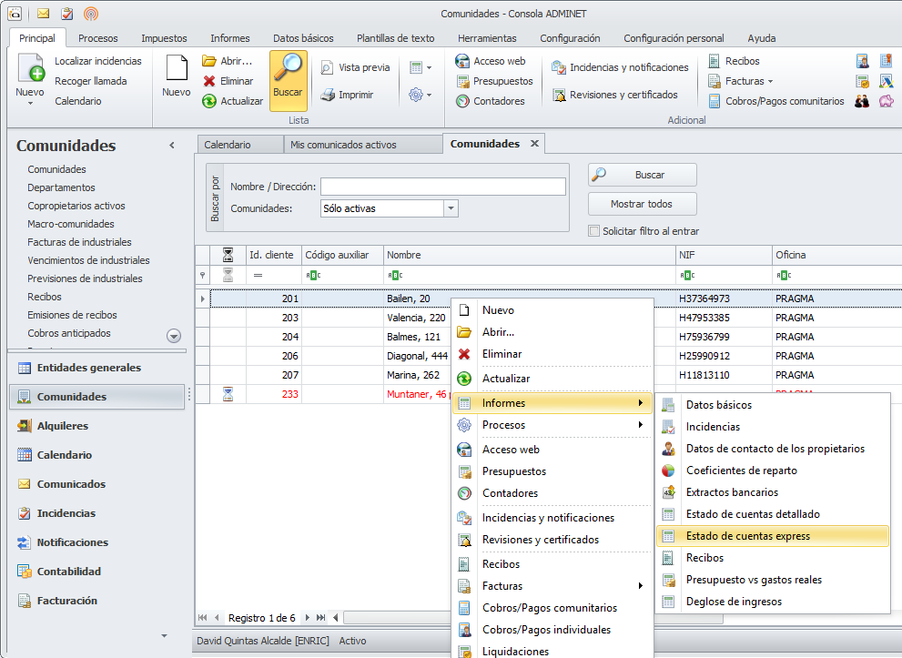Click the Imprimir printer icon
902x658 pixels.
(x=328, y=95)
